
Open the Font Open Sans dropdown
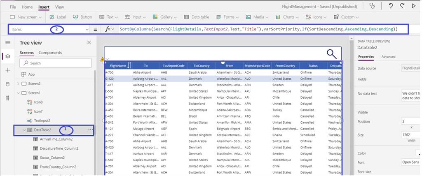411,162
